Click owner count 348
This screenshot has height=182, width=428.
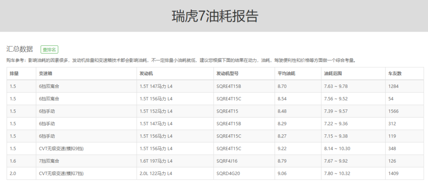pyautogui.click(x=392, y=149)
